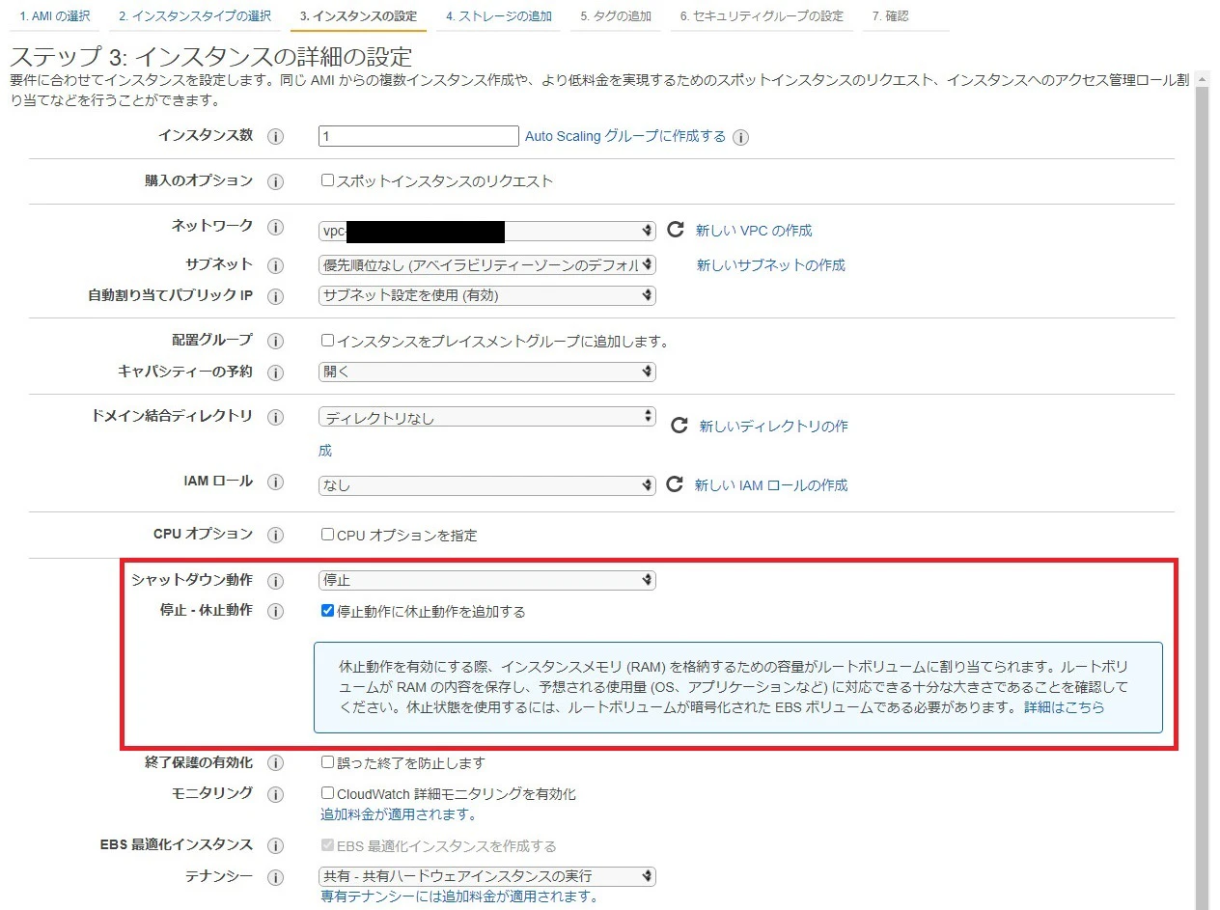Click scrollbar up arrow
This screenshot has height=910, width=1220.
1202,77
